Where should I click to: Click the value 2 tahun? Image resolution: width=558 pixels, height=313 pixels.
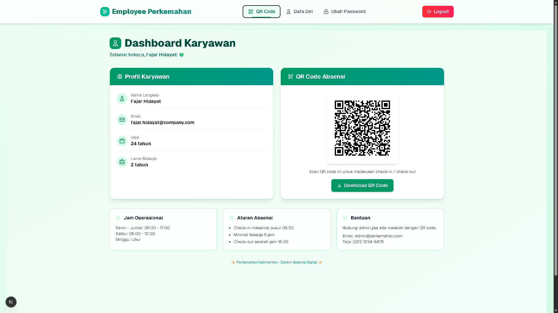pos(139,165)
